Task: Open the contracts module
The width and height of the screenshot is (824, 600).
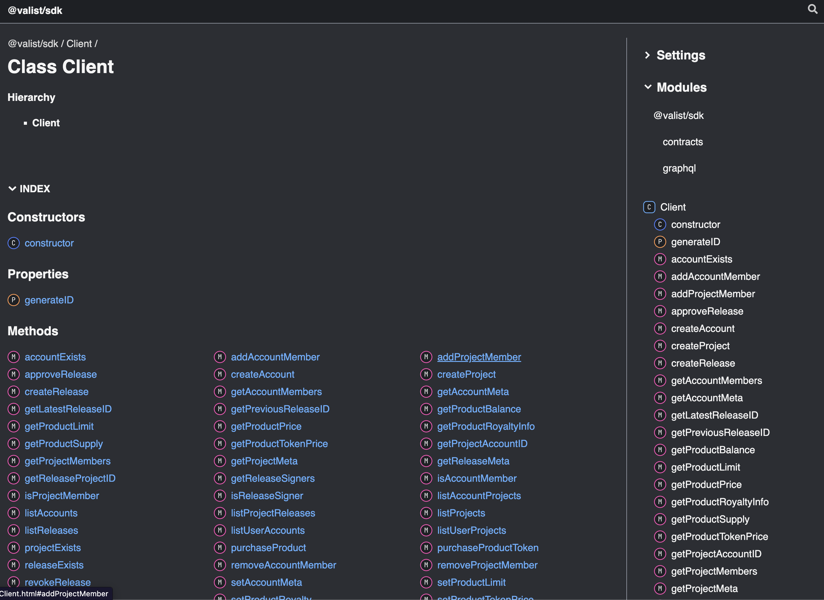Action: (x=683, y=142)
